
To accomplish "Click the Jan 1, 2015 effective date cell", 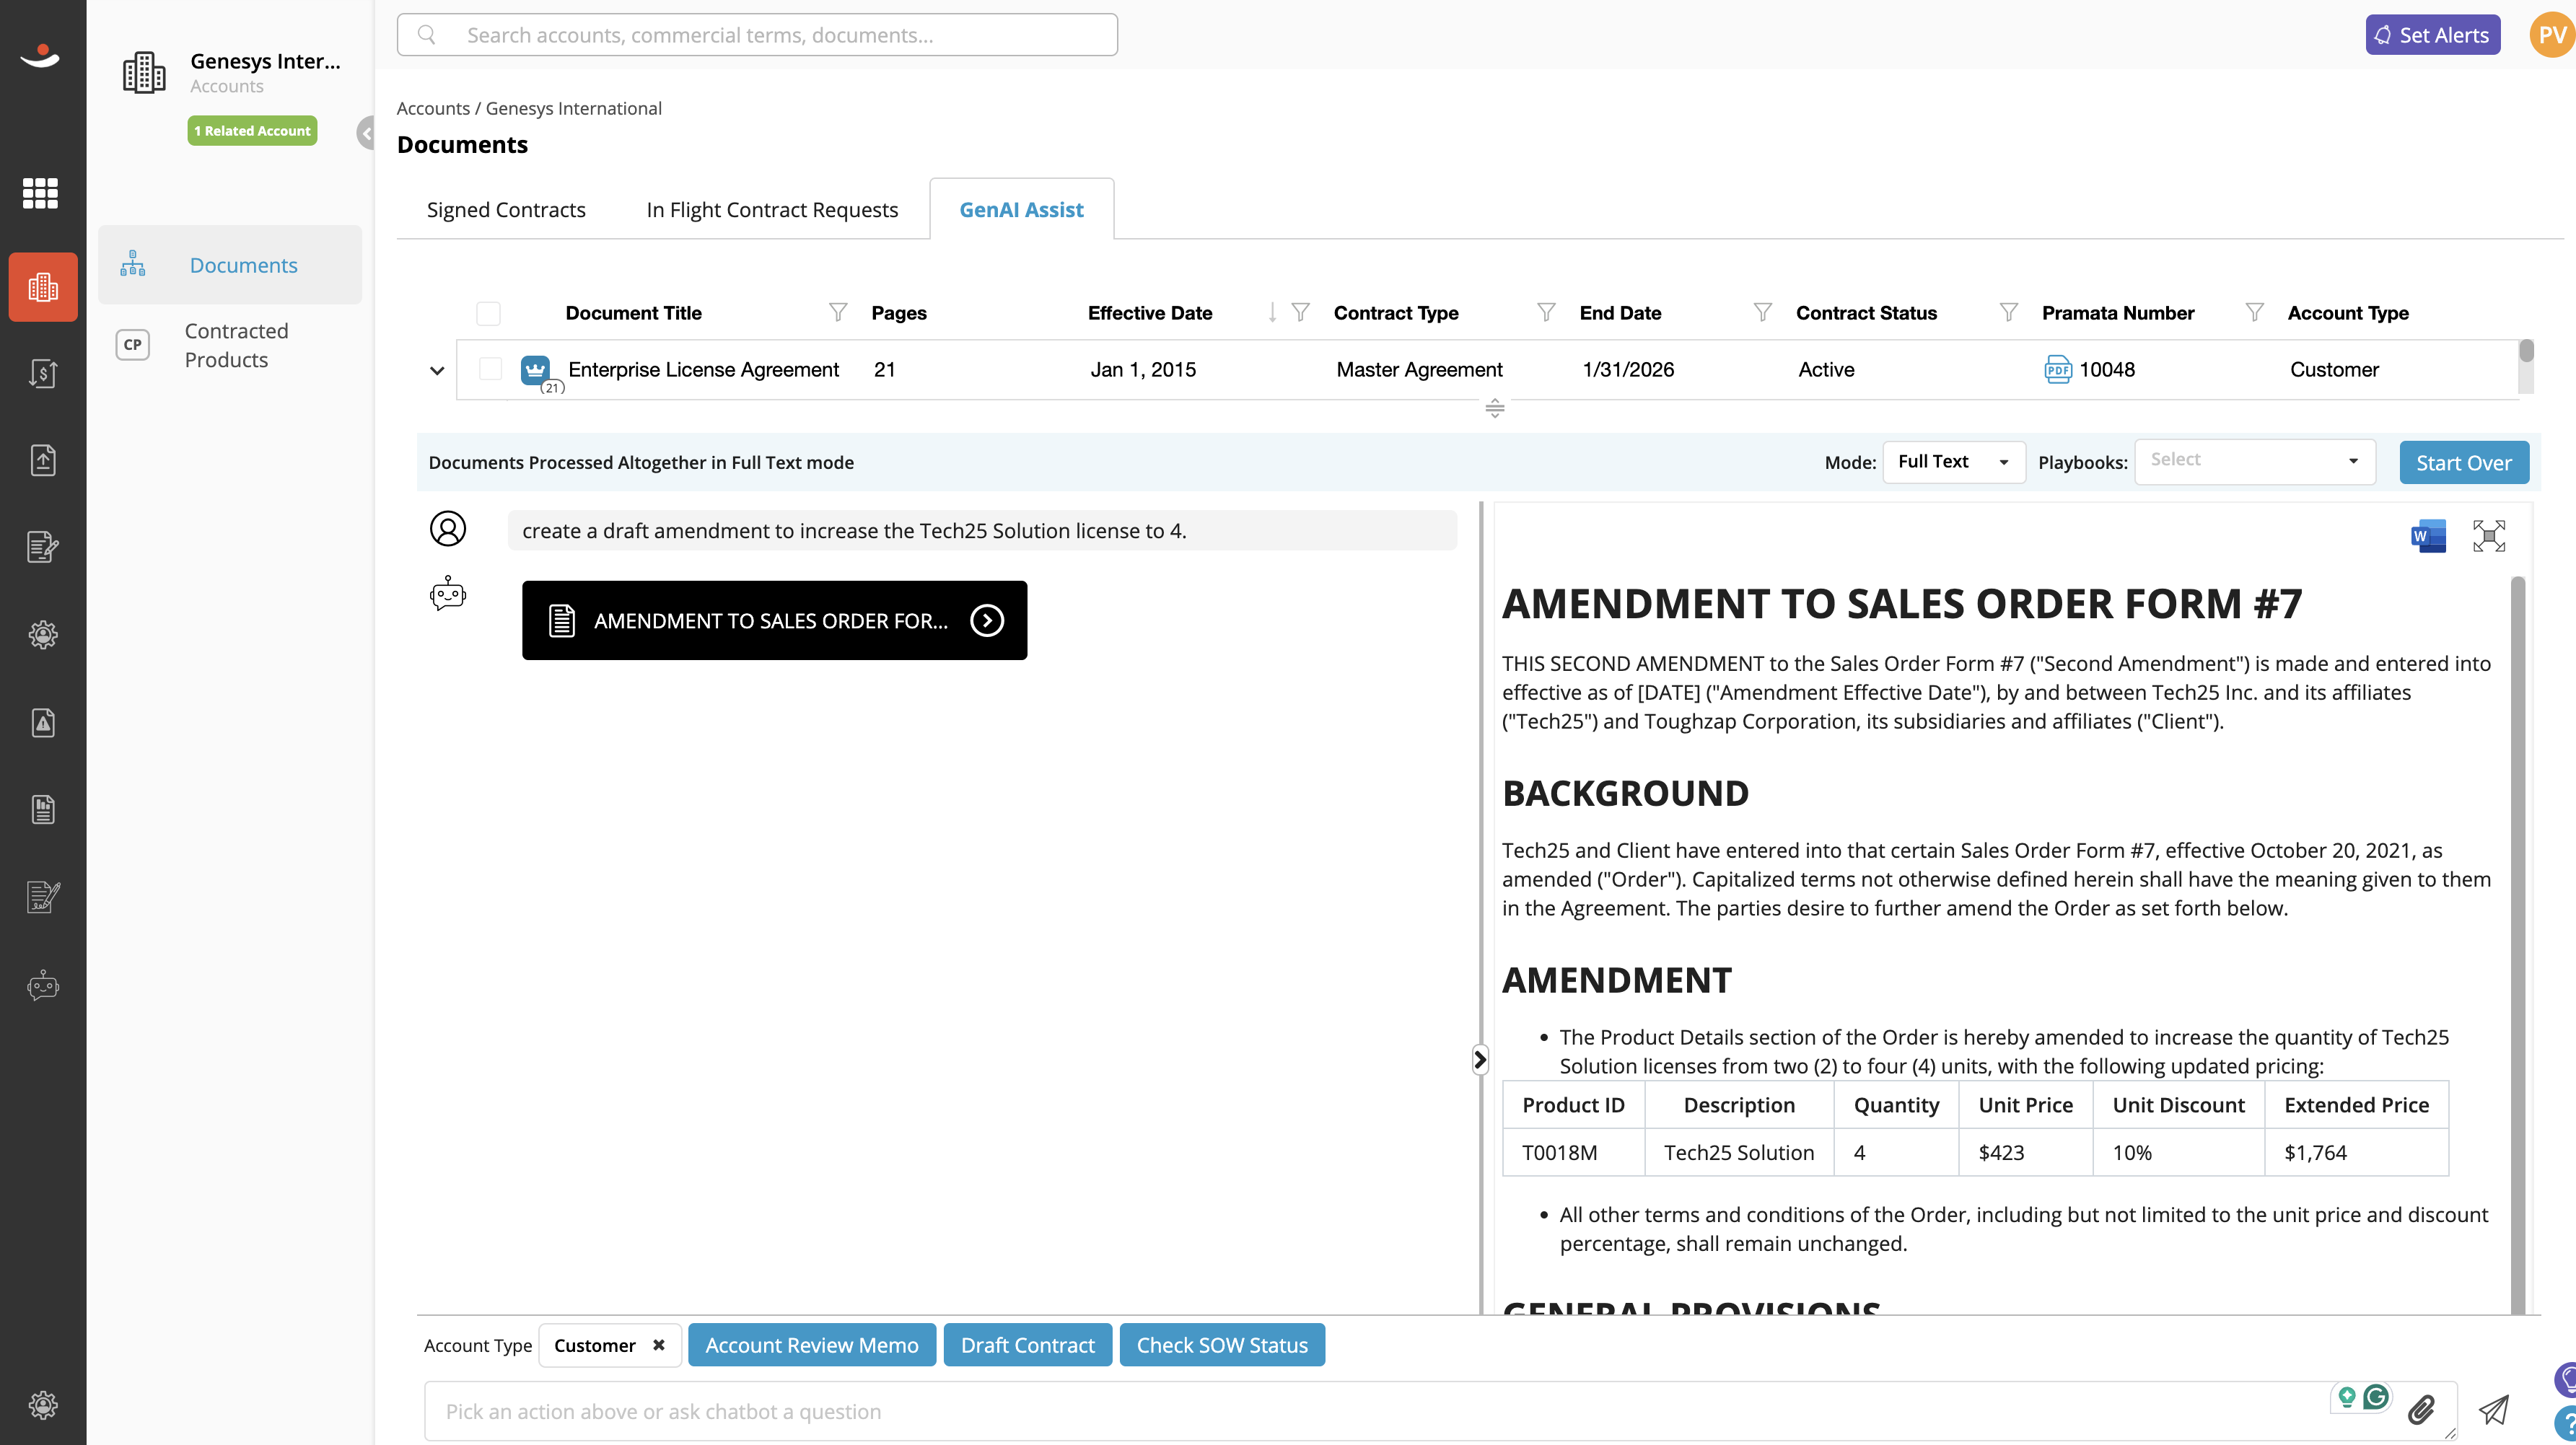I will point(1143,370).
